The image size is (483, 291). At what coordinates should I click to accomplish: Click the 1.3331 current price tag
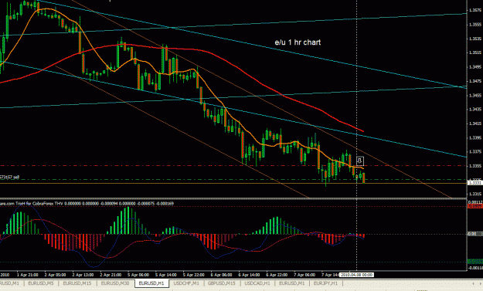click(x=475, y=183)
